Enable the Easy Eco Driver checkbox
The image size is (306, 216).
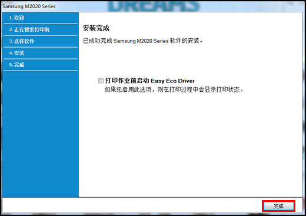pyautogui.click(x=101, y=81)
